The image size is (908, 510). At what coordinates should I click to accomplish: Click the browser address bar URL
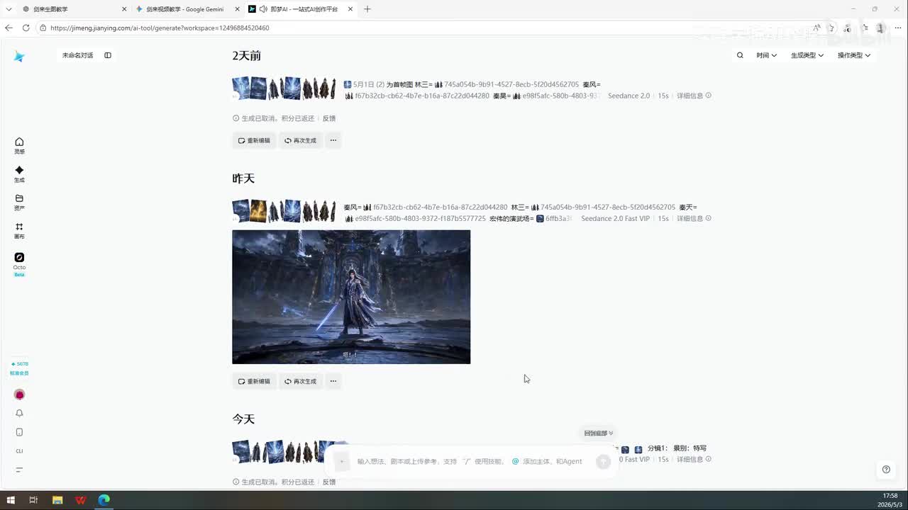[x=160, y=28]
